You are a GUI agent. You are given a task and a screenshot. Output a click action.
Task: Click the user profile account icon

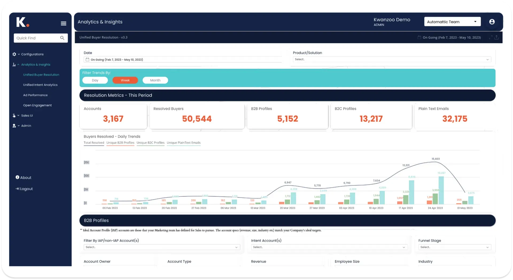click(x=492, y=22)
